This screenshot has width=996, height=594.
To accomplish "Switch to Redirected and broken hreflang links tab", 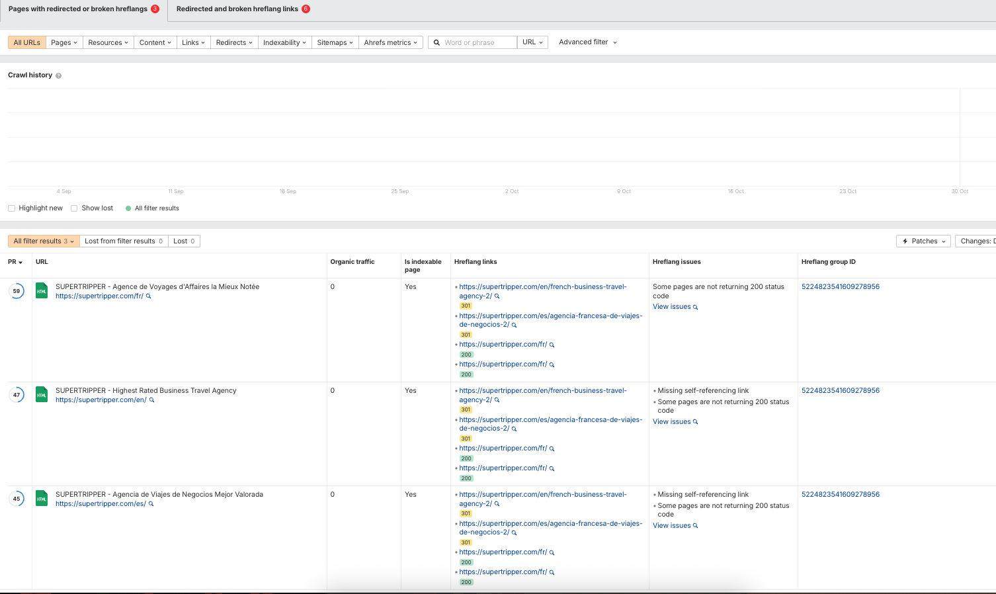I will point(237,9).
